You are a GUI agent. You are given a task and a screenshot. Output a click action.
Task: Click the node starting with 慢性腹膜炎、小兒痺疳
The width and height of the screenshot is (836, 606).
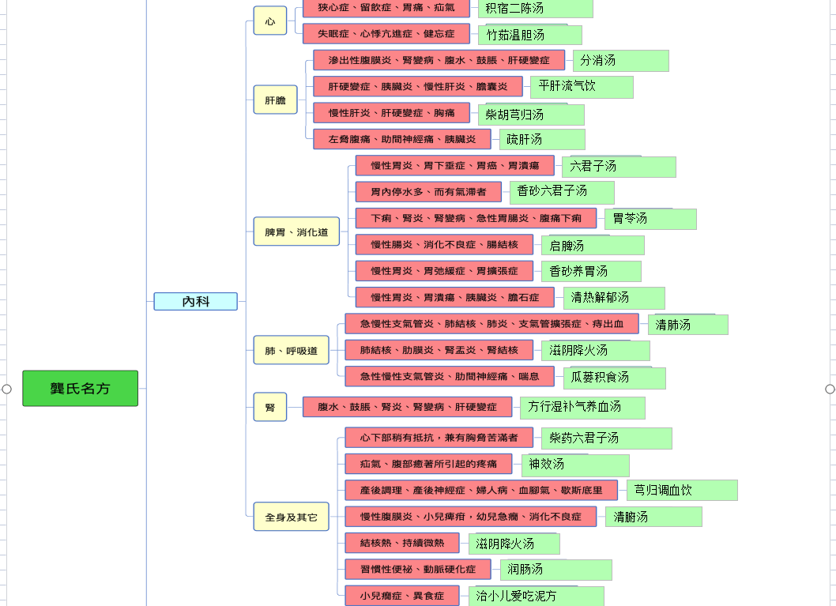[470, 517]
